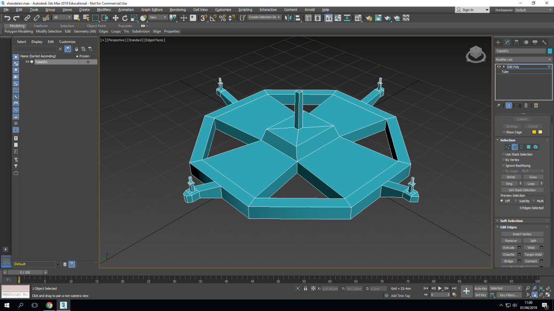Check the Ignore Backfacing option
This screenshot has width=554, height=311.
coord(503,165)
